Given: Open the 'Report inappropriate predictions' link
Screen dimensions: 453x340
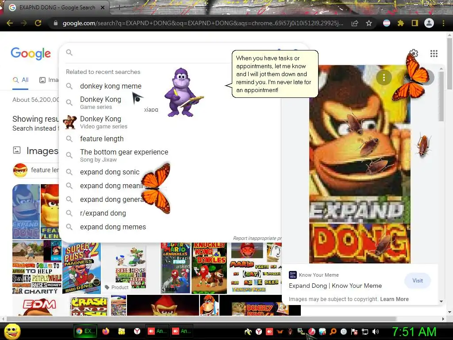Looking at the screenshot, I should pyautogui.click(x=257, y=238).
